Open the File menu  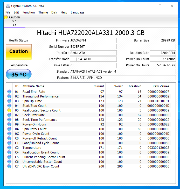[x=8, y=12]
